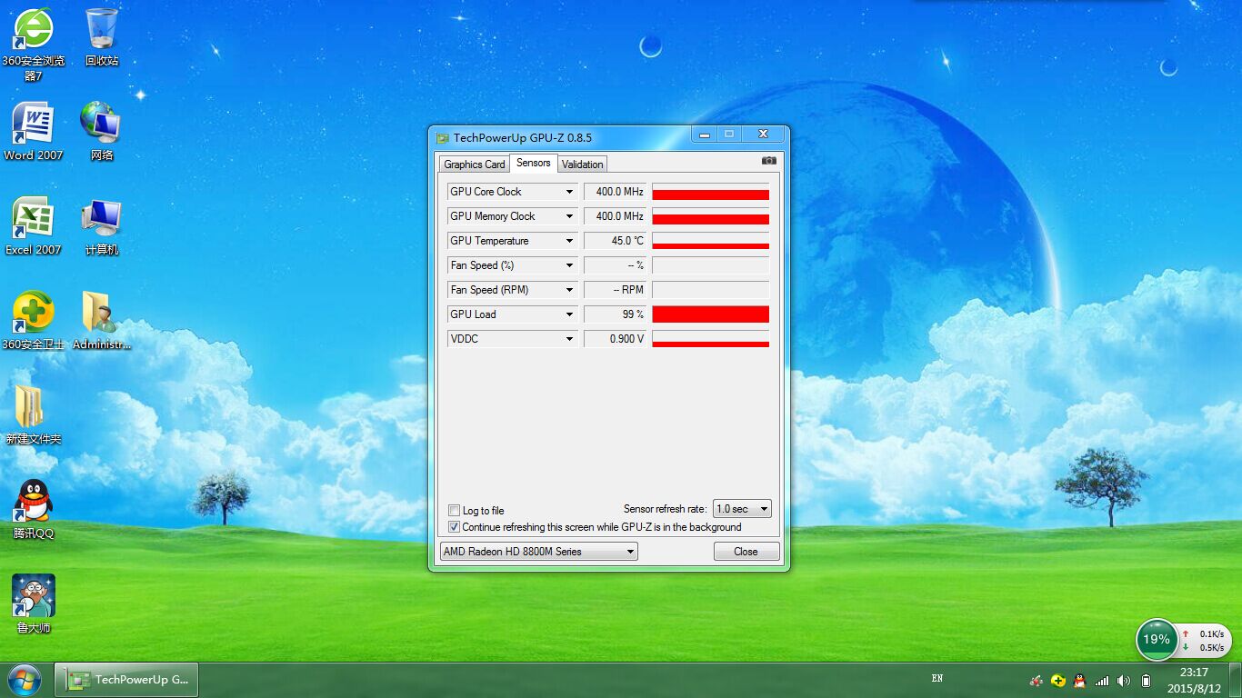The image size is (1242, 698).
Task: Click the 99 % GPU Load value
Action: click(x=615, y=314)
